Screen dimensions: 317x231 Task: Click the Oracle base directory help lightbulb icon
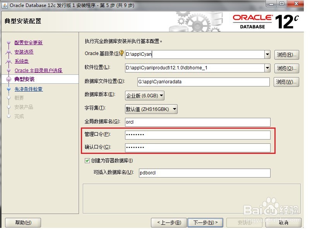121,53
